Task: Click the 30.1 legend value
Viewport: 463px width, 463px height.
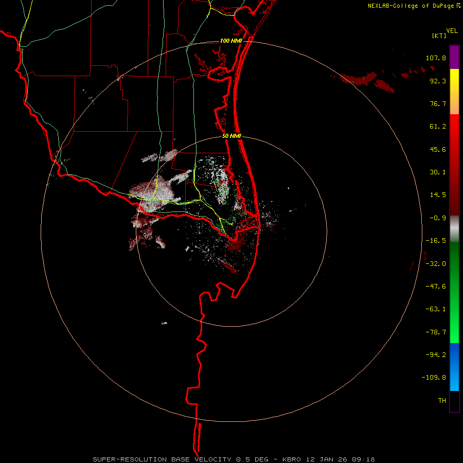Action: pyautogui.click(x=438, y=172)
